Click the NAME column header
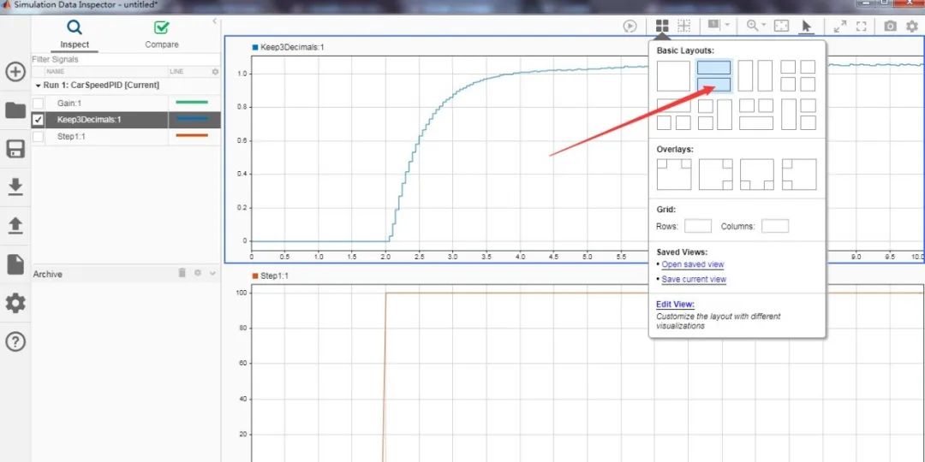925x462 pixels. point(56,71)
